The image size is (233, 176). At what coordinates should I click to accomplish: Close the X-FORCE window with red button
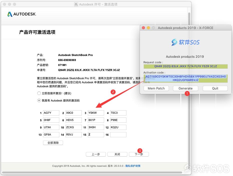(143, 28)
